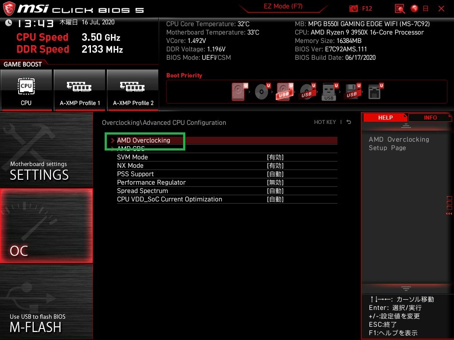454x340 pixels.
Task: Enable A-XMP Profile 1
Action: (x=80, y=90)
